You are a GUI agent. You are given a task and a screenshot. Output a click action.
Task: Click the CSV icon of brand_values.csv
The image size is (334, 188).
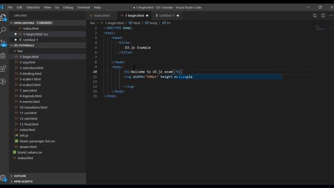pos(15,152)
